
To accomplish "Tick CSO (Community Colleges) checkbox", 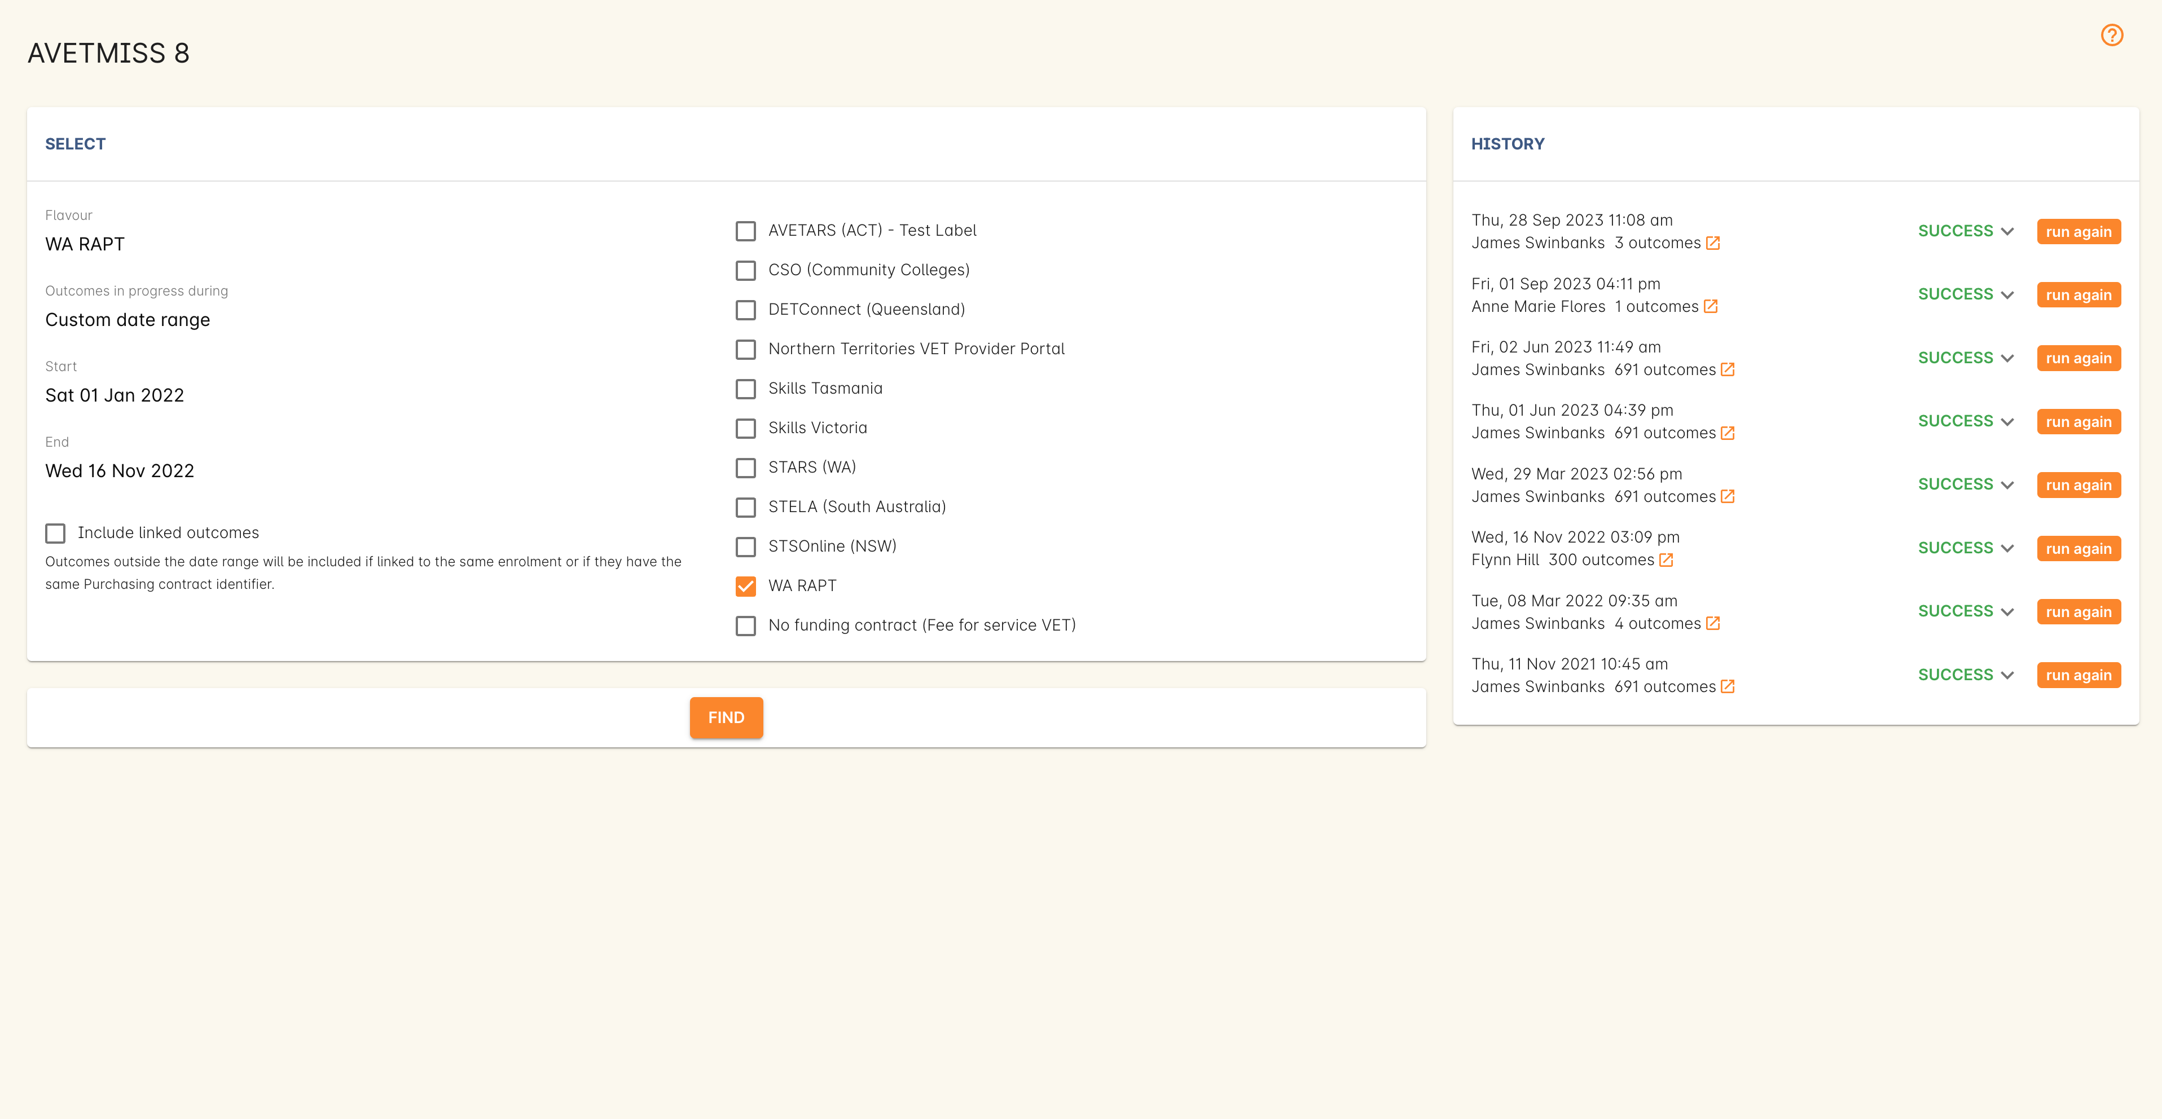I will tap(745, 270).
